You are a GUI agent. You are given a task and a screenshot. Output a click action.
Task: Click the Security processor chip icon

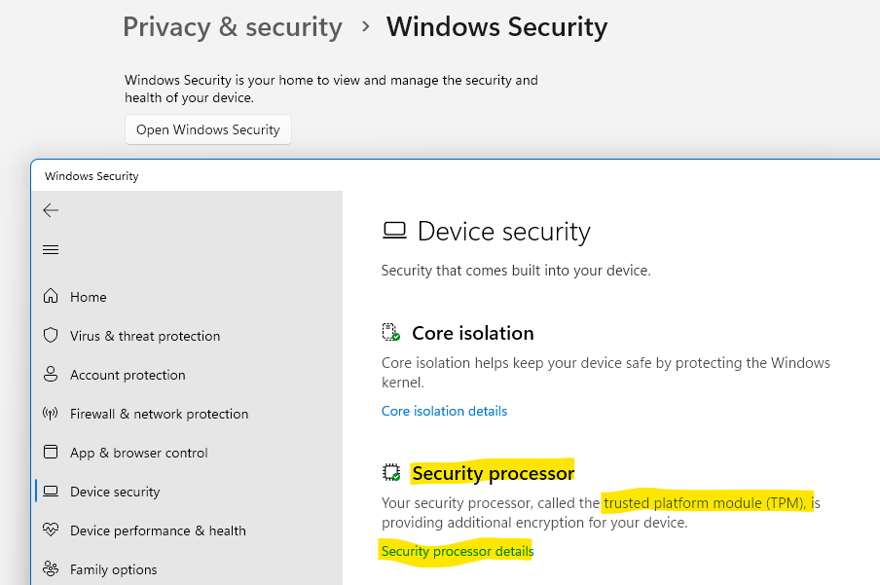click(x=391, y=473)
